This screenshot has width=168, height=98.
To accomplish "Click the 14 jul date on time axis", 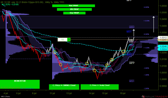I will click(92, 93).
